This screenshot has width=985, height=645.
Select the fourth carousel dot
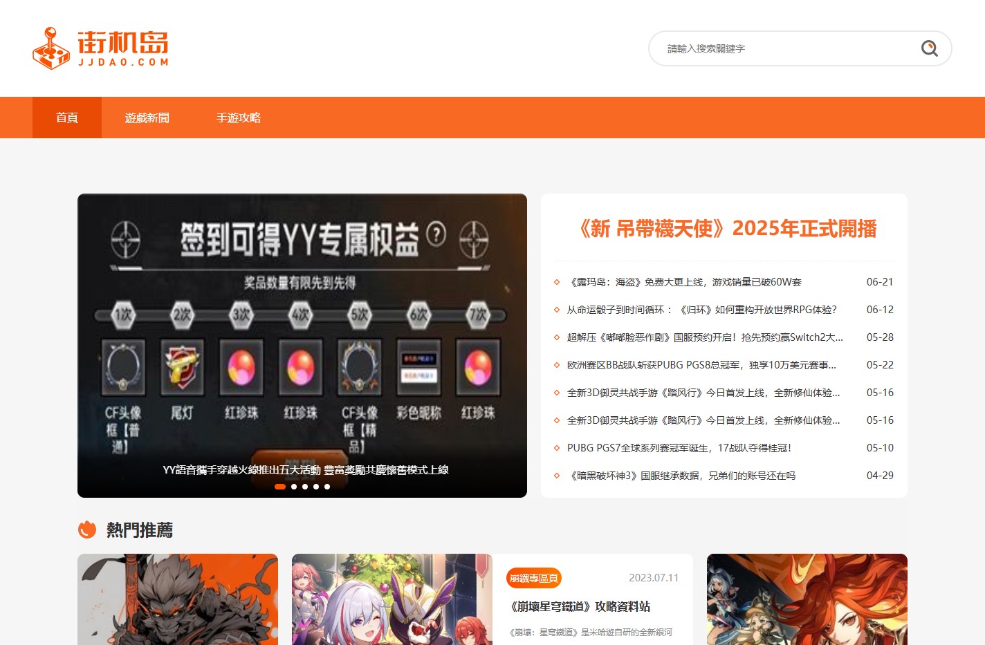[316, 487]
